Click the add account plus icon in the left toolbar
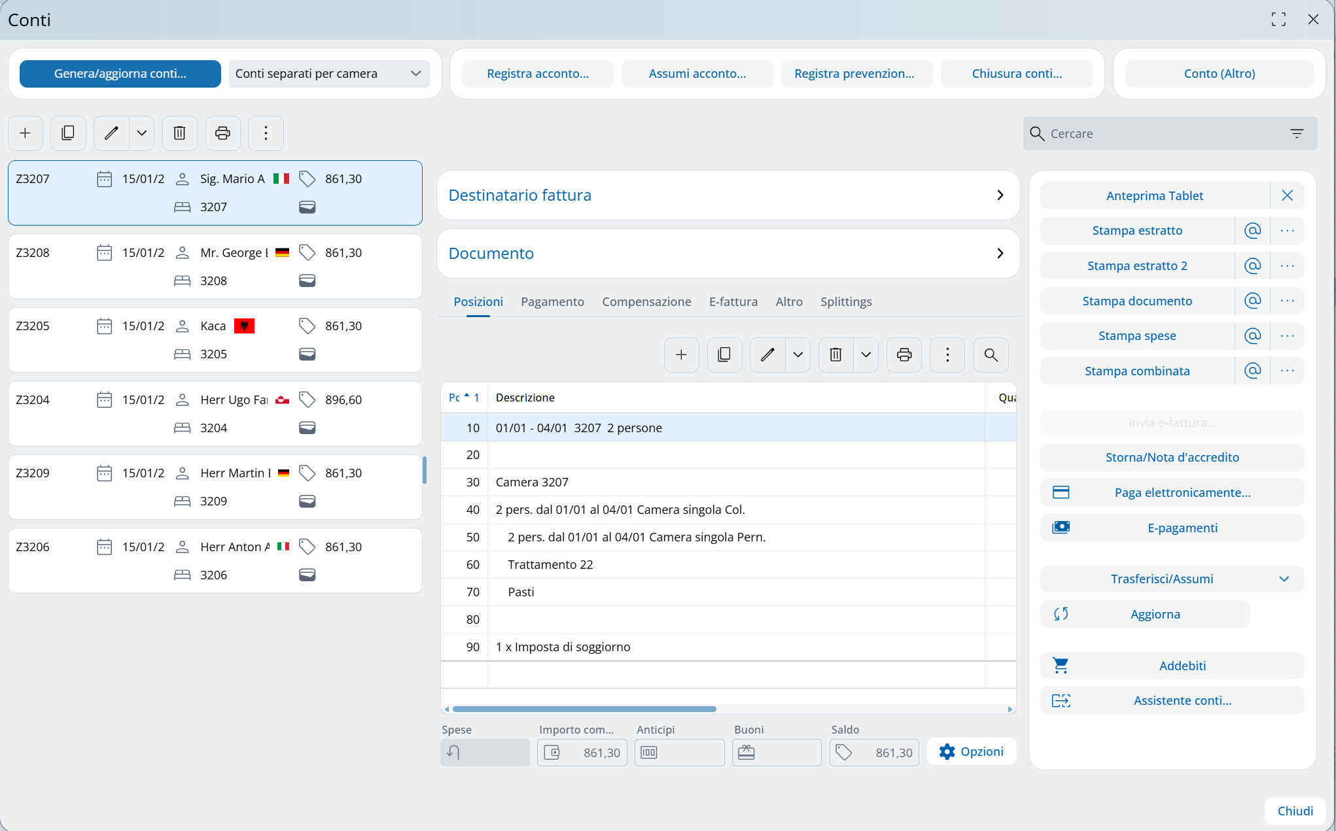1336x831 pixels. [26, 133]
